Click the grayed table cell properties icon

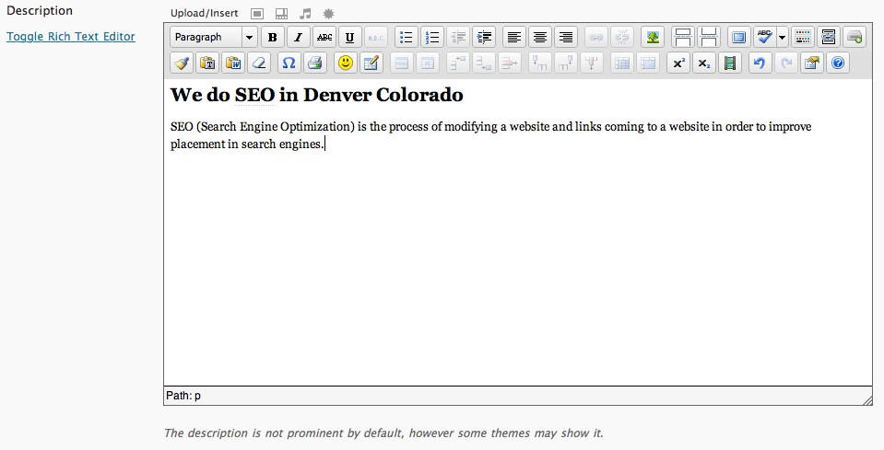[428, 63]
